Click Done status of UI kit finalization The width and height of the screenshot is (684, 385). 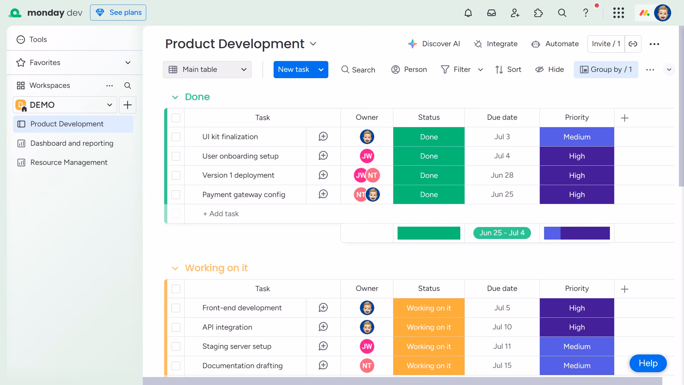[429, 137]
